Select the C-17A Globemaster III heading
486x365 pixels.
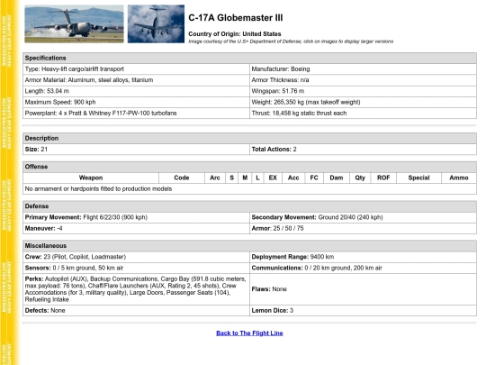[236, 18]
